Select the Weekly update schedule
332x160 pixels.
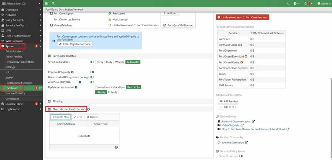click(x=119, y=62)
